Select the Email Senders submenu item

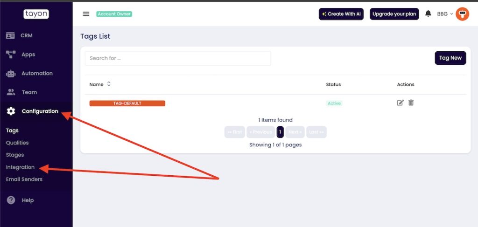(x=24, y=179)
